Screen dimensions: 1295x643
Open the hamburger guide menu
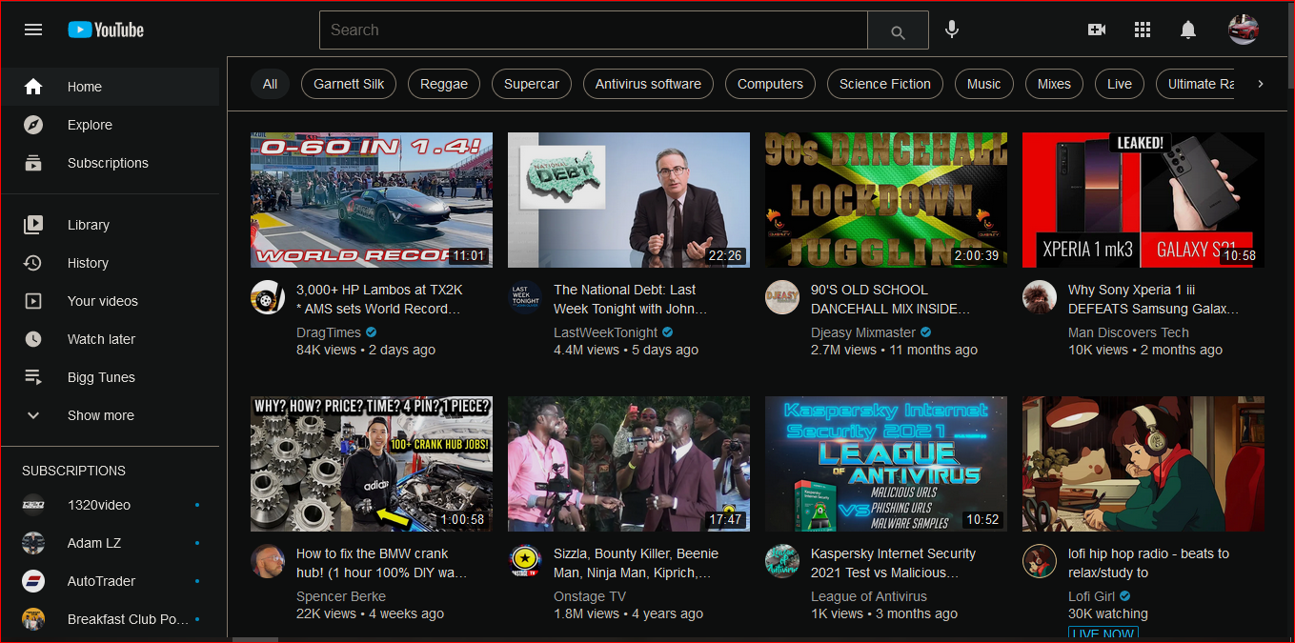click(33, 30)
